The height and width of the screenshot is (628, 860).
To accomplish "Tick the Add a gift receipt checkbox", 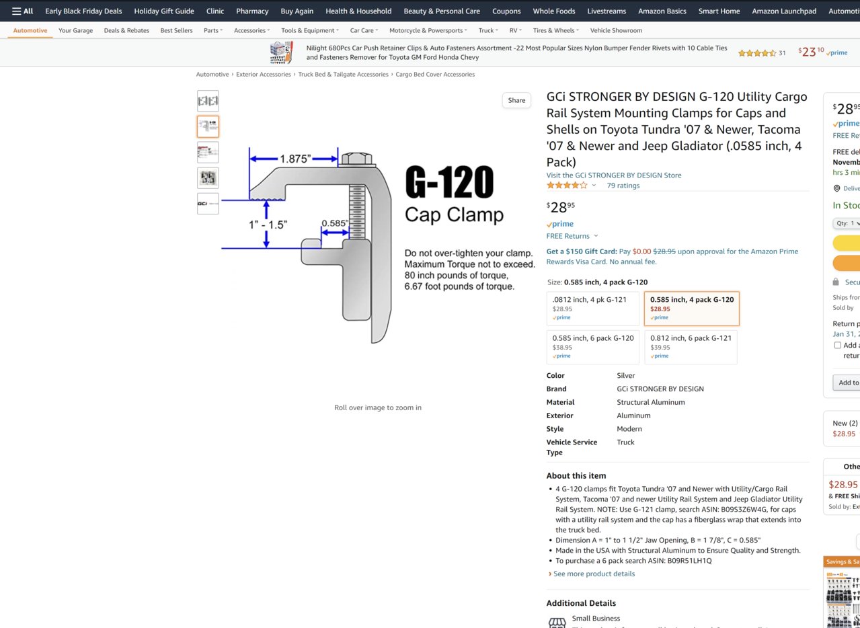I will coord(838,345).
